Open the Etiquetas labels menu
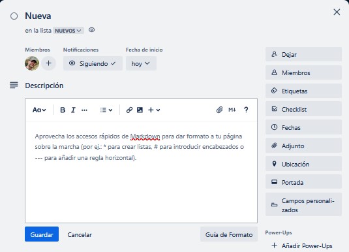 303,91
